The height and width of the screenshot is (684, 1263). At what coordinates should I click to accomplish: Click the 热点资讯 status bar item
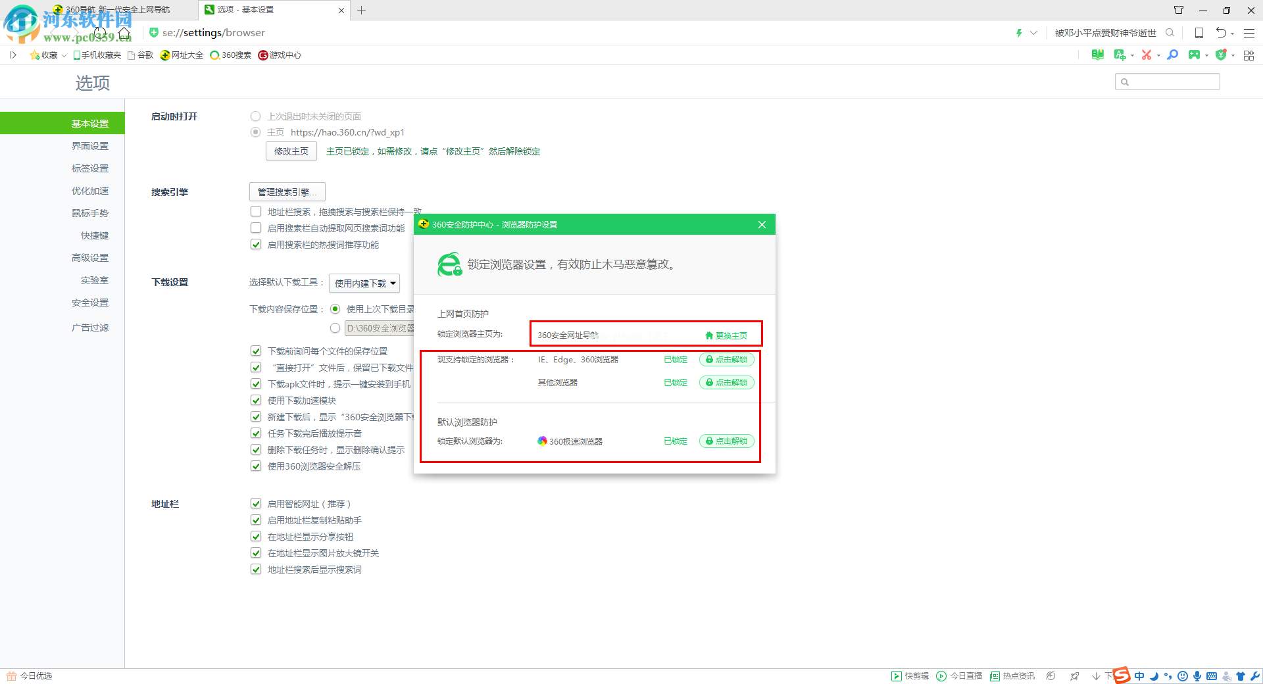pos(1012,676)
